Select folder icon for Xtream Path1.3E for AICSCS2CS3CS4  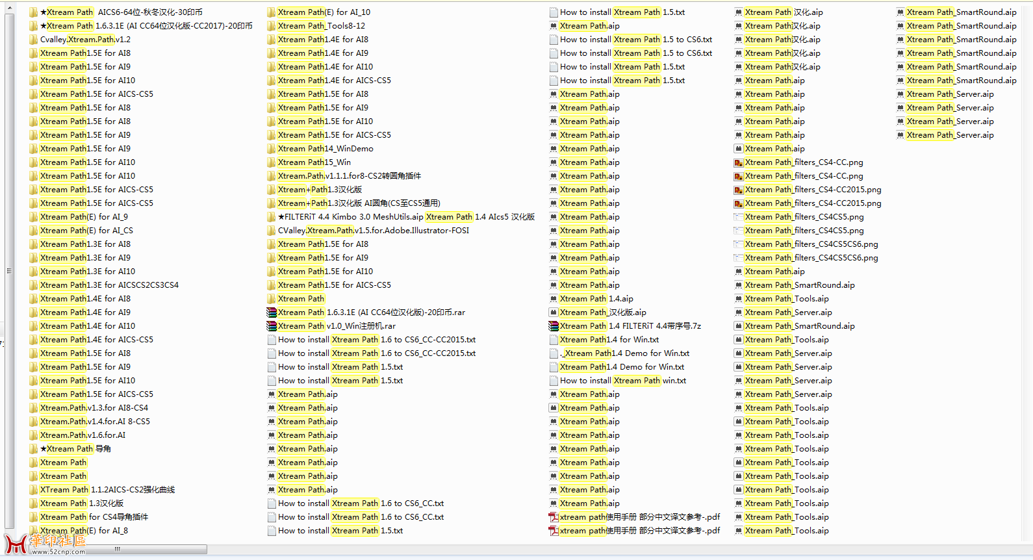click(34, 285)
